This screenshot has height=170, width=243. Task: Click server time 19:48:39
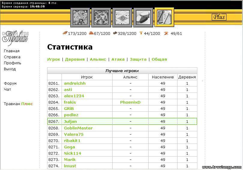coord(37,7)
